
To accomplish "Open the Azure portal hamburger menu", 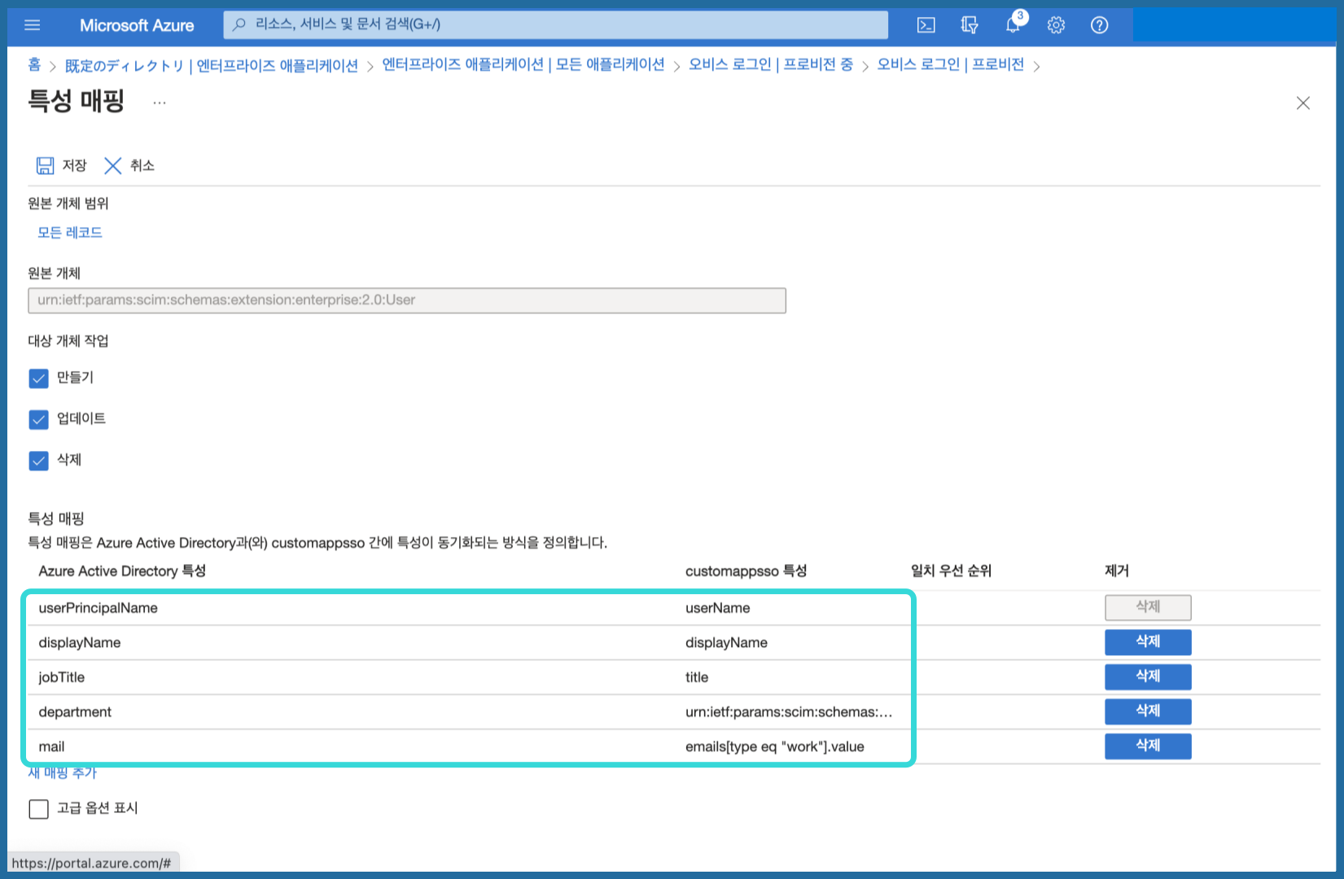I will [x=33, y=25].
